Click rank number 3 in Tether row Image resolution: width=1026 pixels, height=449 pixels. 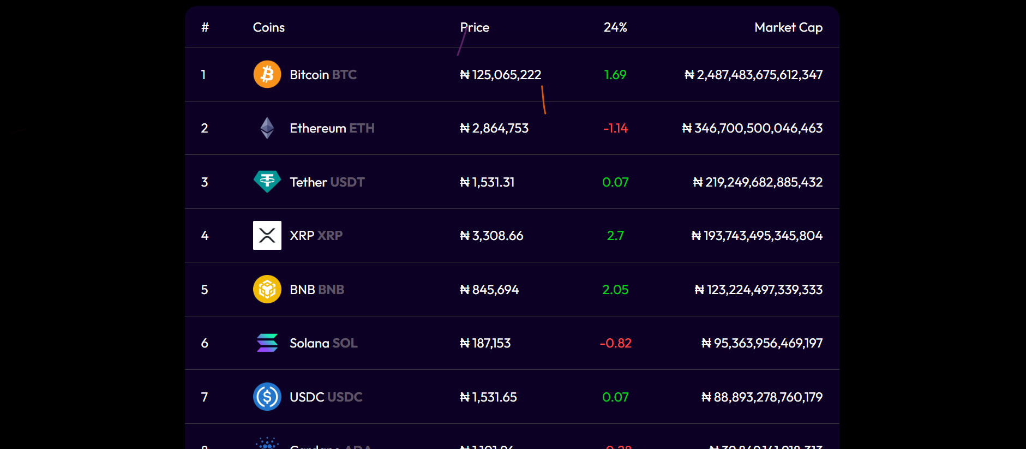click(205, 182)
